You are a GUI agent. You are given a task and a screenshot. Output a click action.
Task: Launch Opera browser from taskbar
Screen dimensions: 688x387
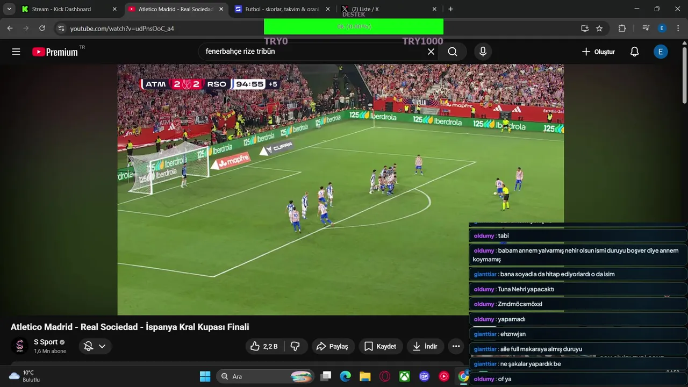click(x=385, y=376)
